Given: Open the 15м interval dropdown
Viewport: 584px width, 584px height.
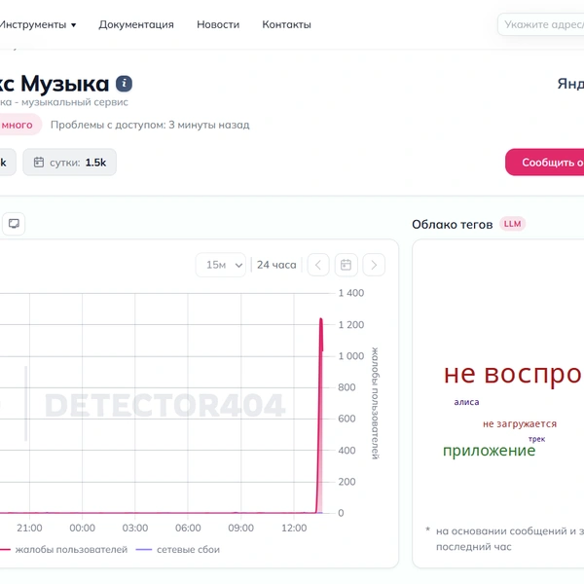Looking at the screenshot, I should click(221, 265).
